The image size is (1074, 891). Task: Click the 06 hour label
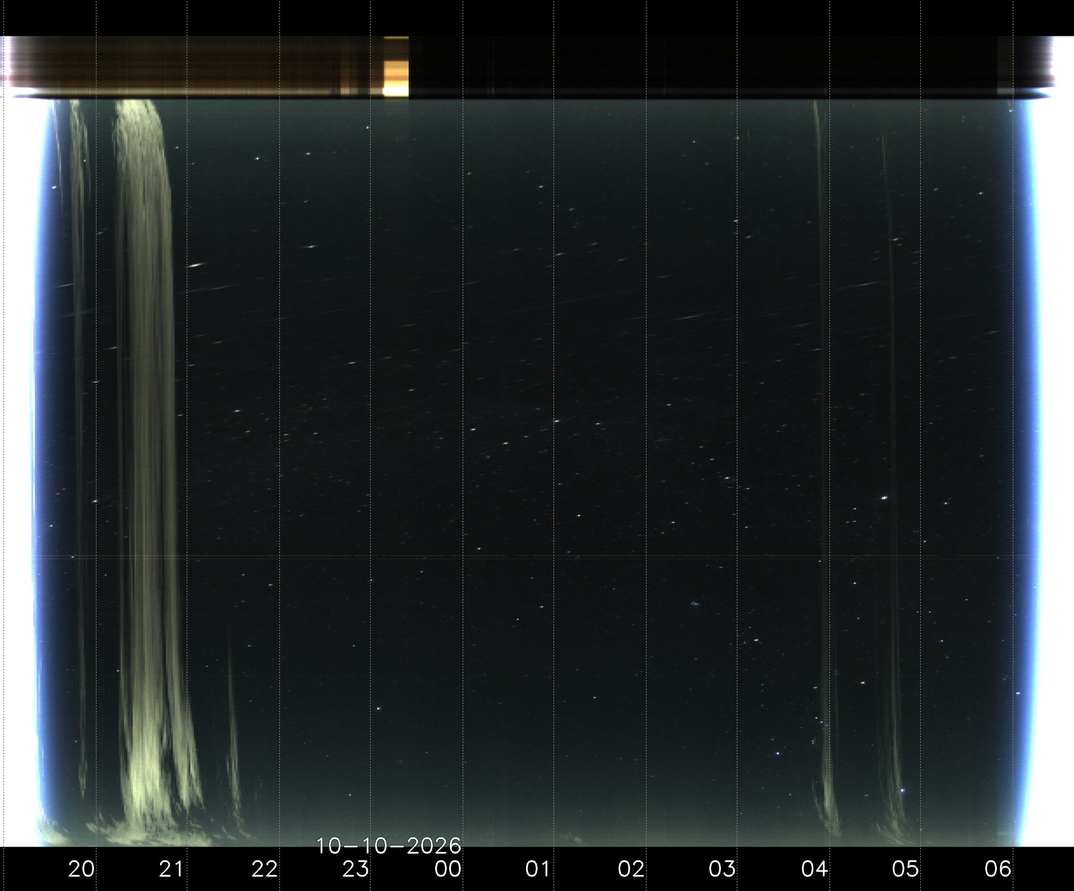tap(998, 869)
